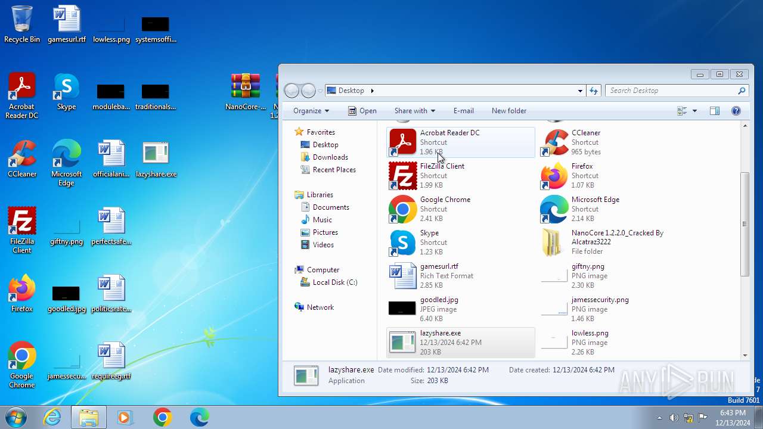Image resolution: width=763 pixels, height=429 pixels.
Task: Change your view icon button
Action: click(x=683, y=111)
